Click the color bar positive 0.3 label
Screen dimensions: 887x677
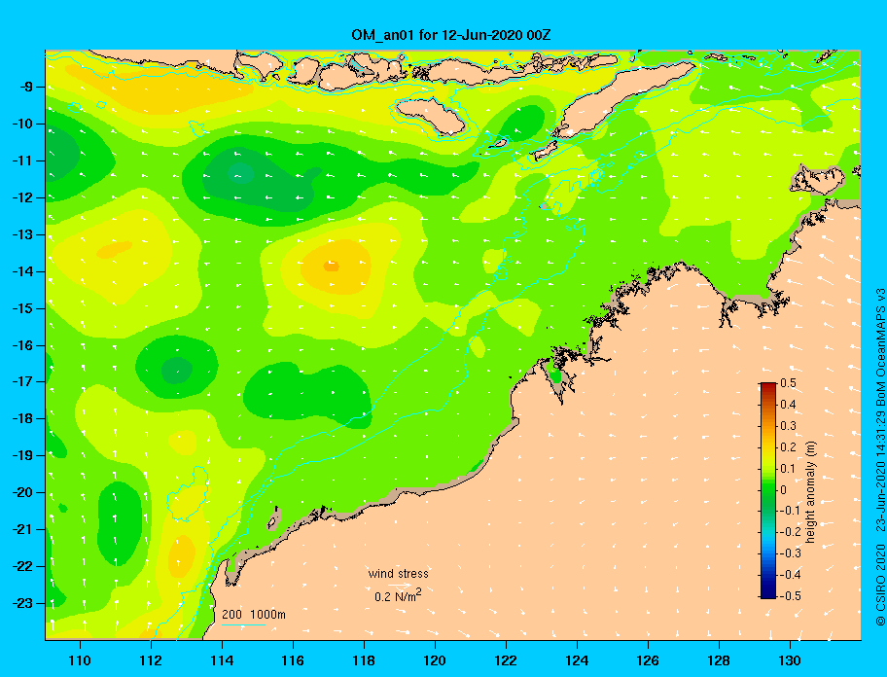(x=788, y=426)
